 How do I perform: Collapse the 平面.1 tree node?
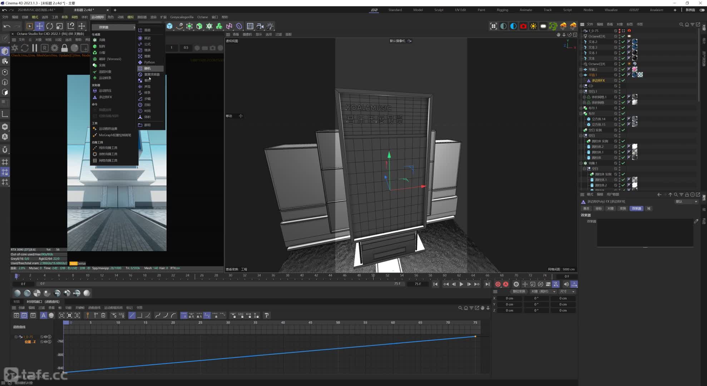point(581,75)
